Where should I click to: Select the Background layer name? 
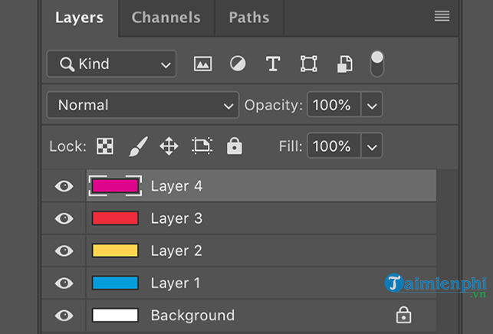click(x=192, y=315)
